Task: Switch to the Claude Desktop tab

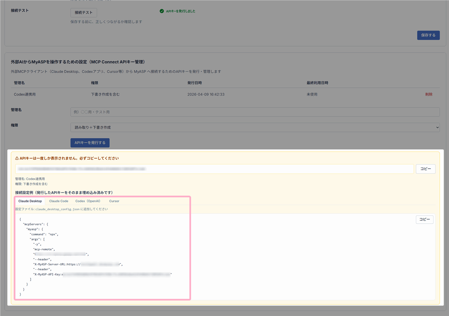Action: (x=30, y=201)
